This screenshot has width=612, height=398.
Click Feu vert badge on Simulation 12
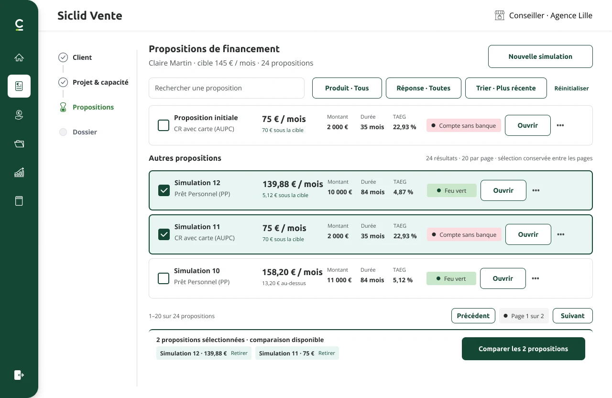click(x=452, y=190)
